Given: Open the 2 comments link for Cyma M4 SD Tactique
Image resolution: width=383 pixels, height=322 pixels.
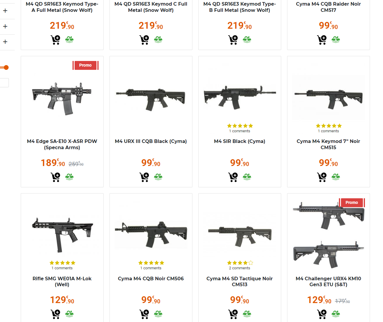Looking at the screenshot, I should (x=239, y=268).
